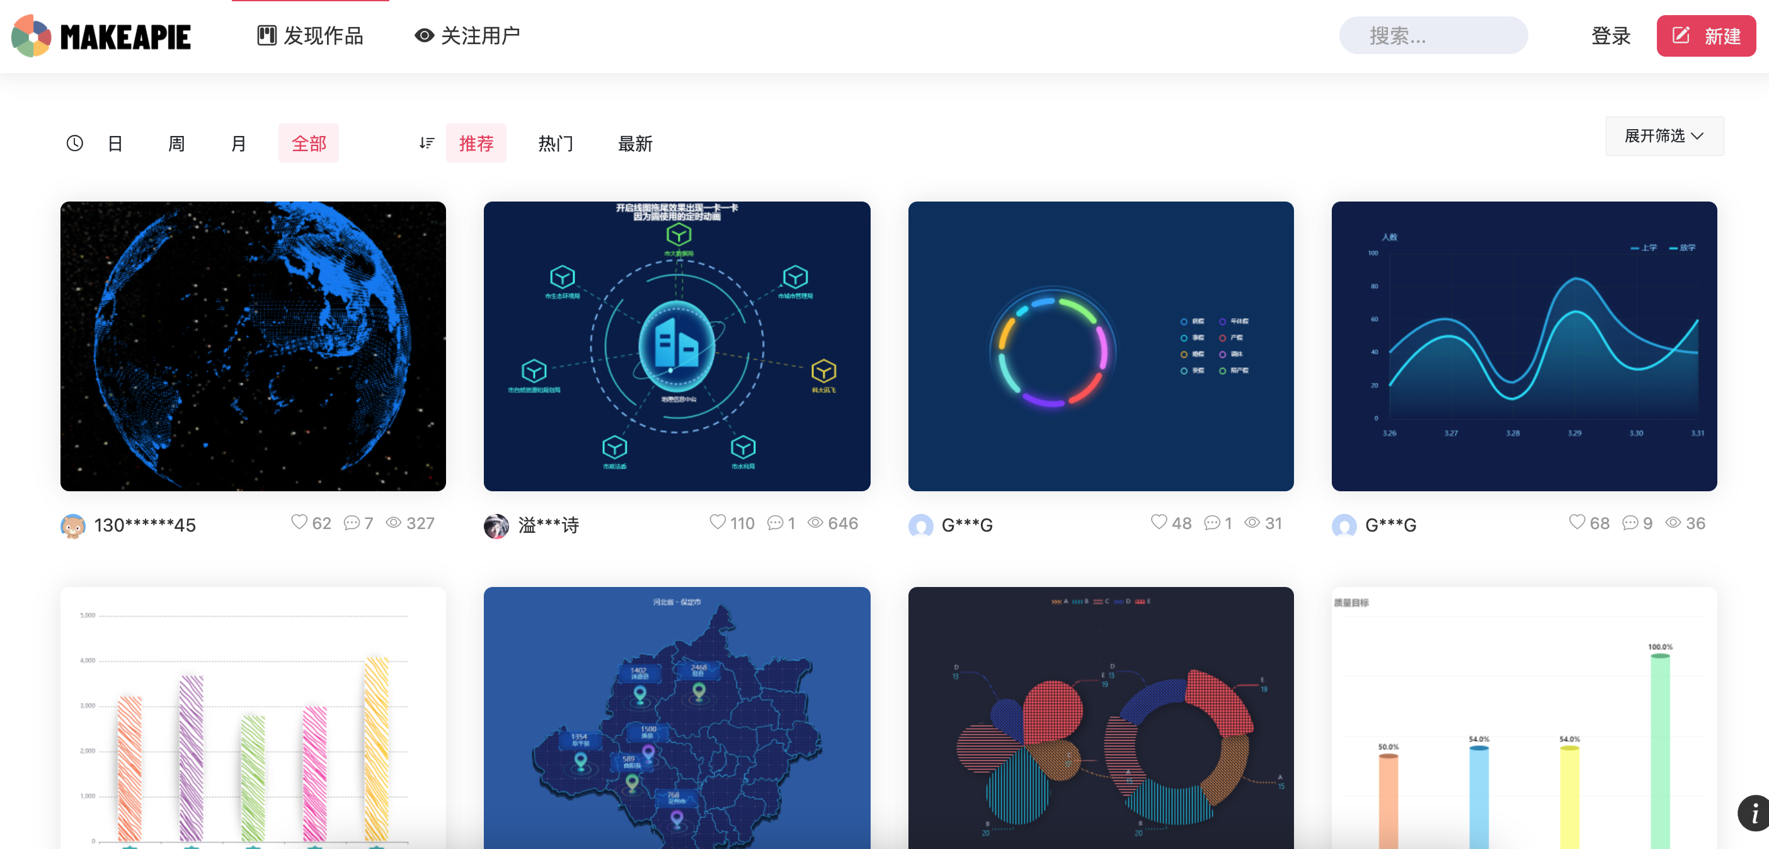Click the sort order icon
Image resolution: width=1769 pixels, height=849 pixels.
(427, 143)
